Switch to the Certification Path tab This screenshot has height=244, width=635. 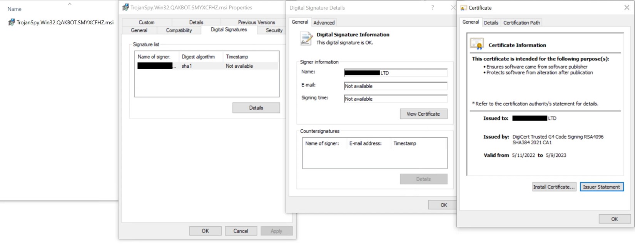pos(521,23)
